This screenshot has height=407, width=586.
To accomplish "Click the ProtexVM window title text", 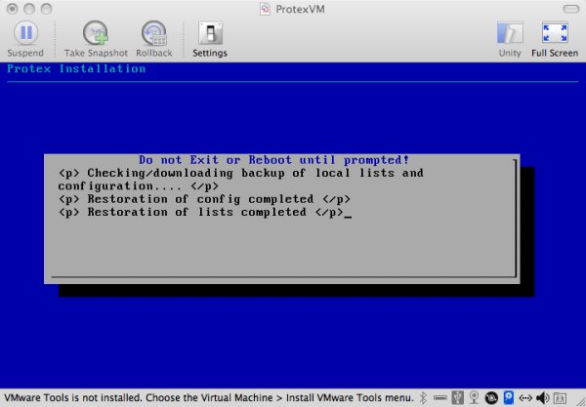I will (300, 9).
